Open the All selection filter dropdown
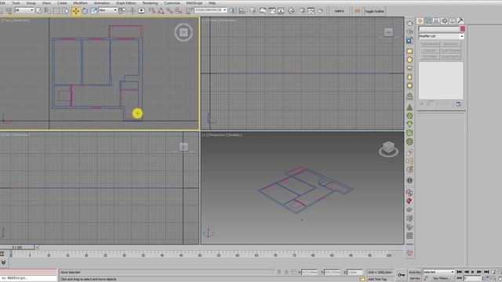Viewport: 502px width, 282px height. tap(24, 10)
